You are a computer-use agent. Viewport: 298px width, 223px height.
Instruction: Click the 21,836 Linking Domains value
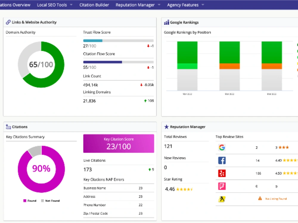point(89,101)
